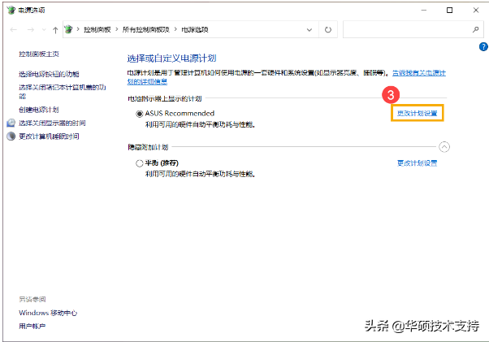Click the power options icon in address bar

coord(68,29)
